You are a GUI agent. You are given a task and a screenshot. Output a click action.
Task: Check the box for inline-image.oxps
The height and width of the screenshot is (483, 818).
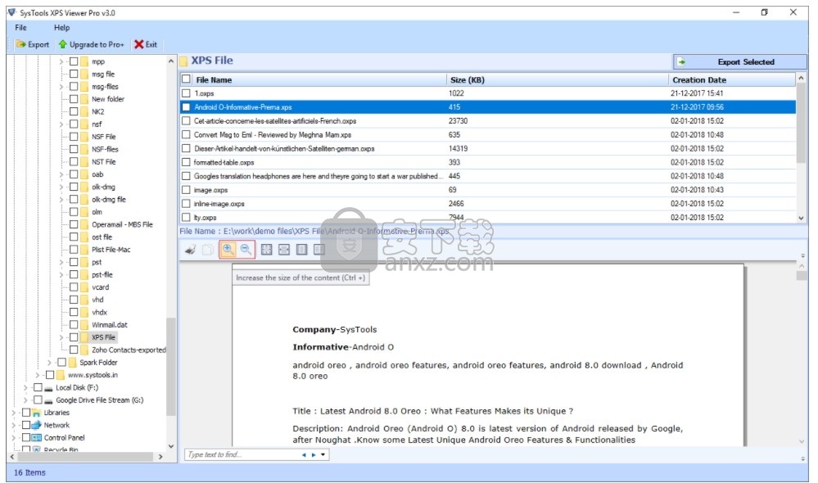tap(186, 204)
